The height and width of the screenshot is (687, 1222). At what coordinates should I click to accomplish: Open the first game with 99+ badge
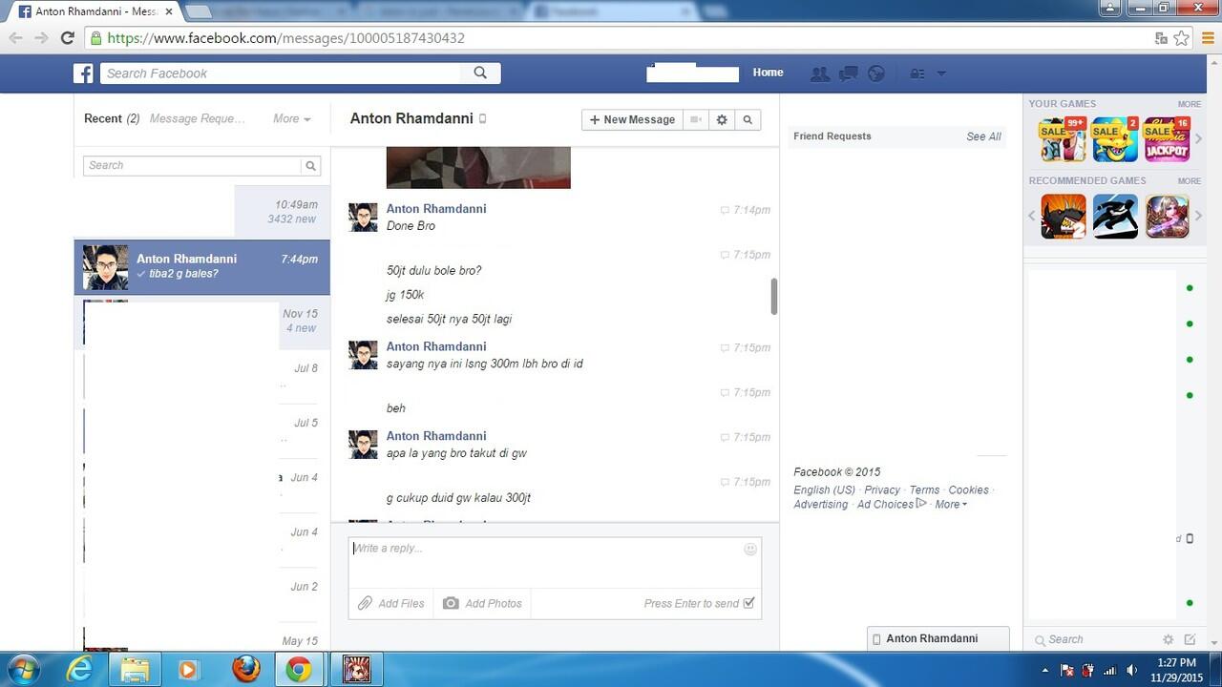pyautogui.click(x=1063, y=139)
